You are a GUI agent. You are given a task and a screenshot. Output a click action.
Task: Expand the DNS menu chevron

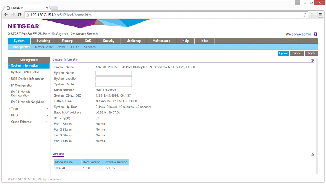point(47,115)
